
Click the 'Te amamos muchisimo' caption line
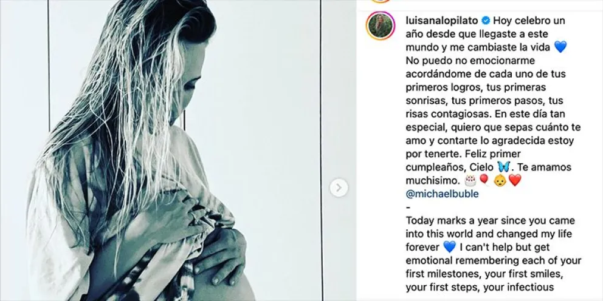pos(488,174)
